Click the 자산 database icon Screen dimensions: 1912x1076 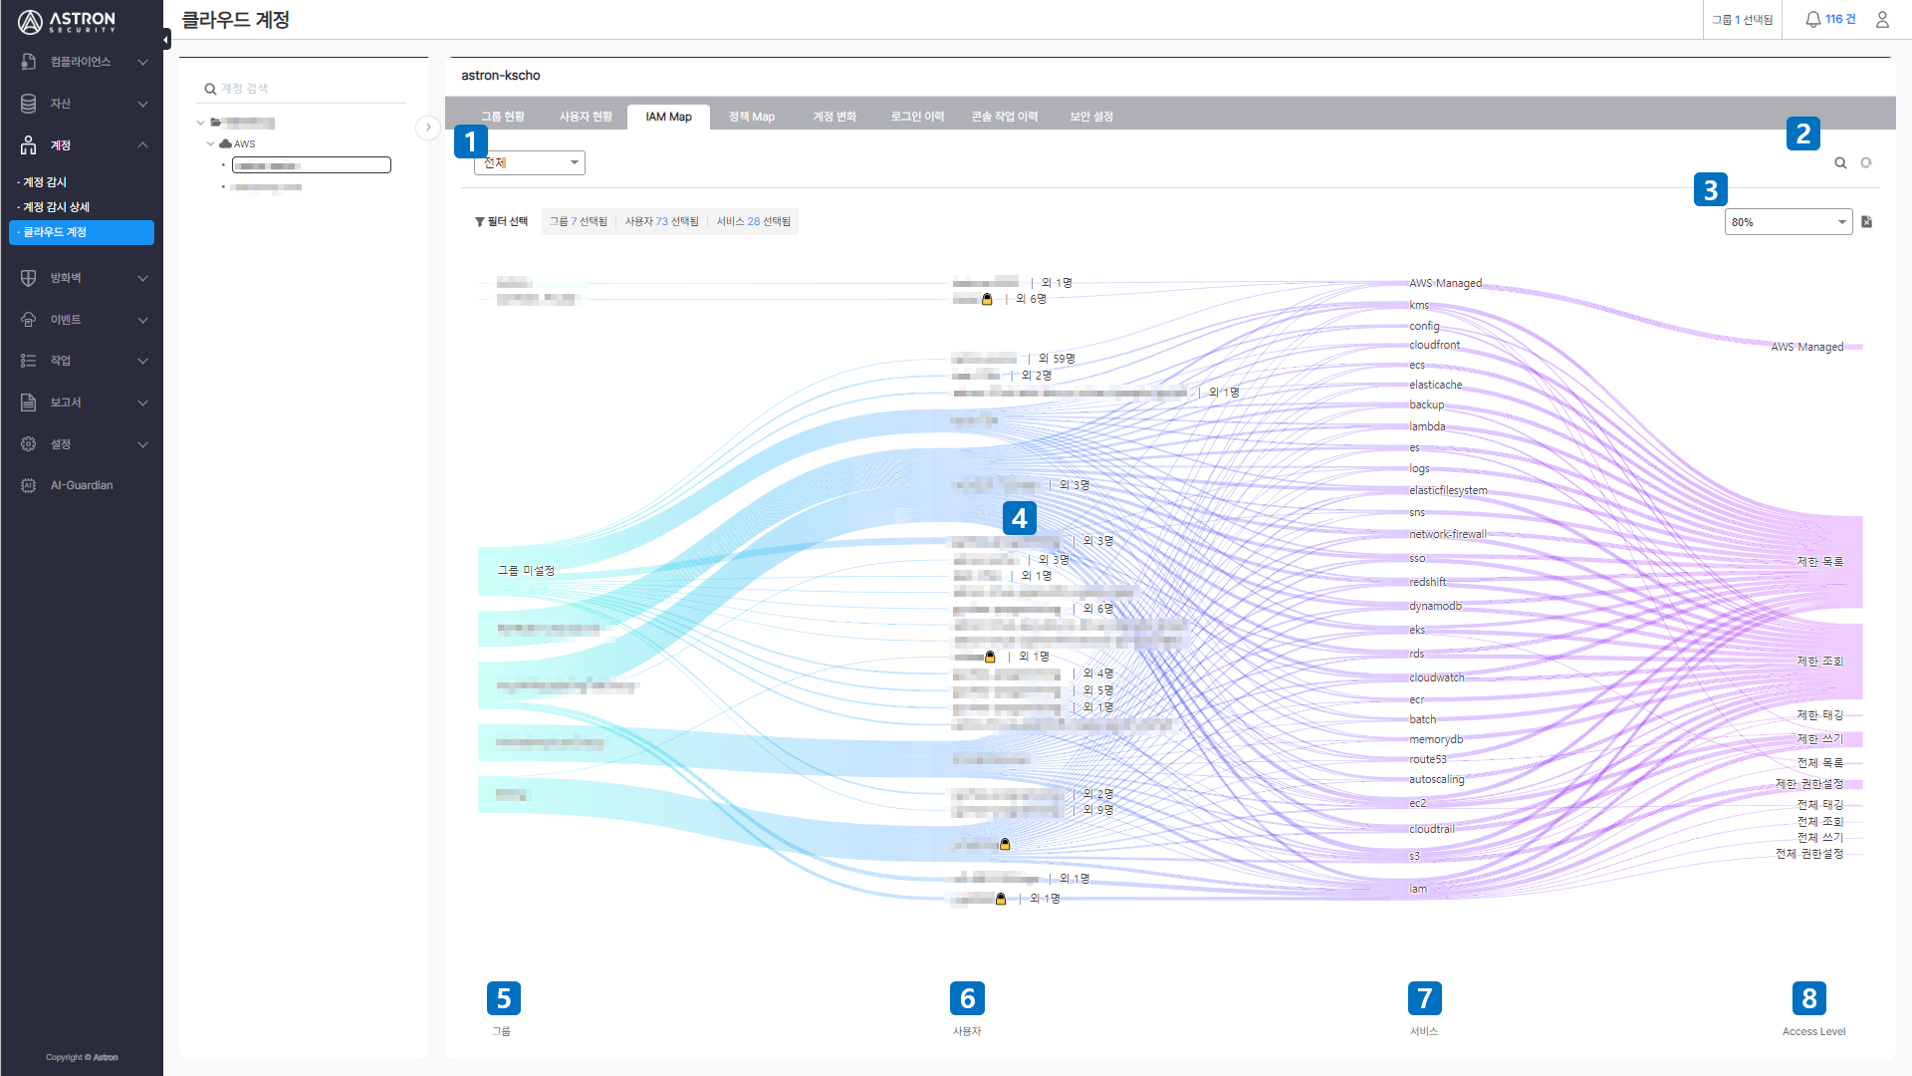tap(29, 104)
